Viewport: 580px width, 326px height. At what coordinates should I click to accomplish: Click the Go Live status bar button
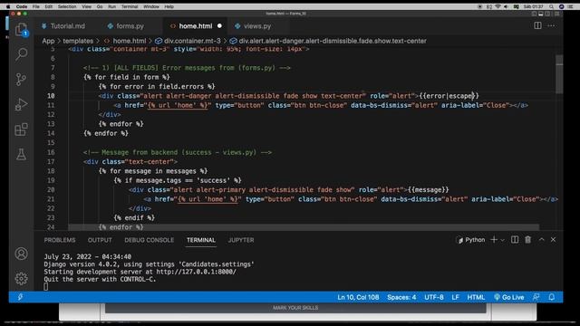[509, 297]
